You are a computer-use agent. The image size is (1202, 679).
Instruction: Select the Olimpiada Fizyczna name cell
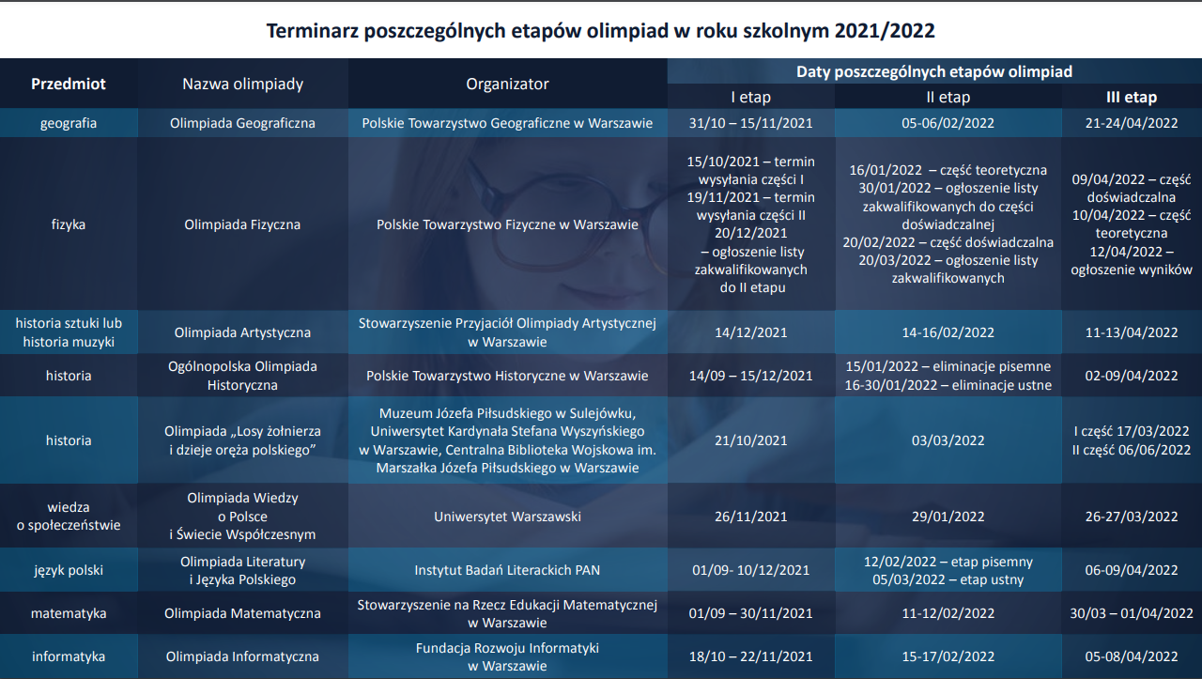pyautogui.click(x=242, y=224)
